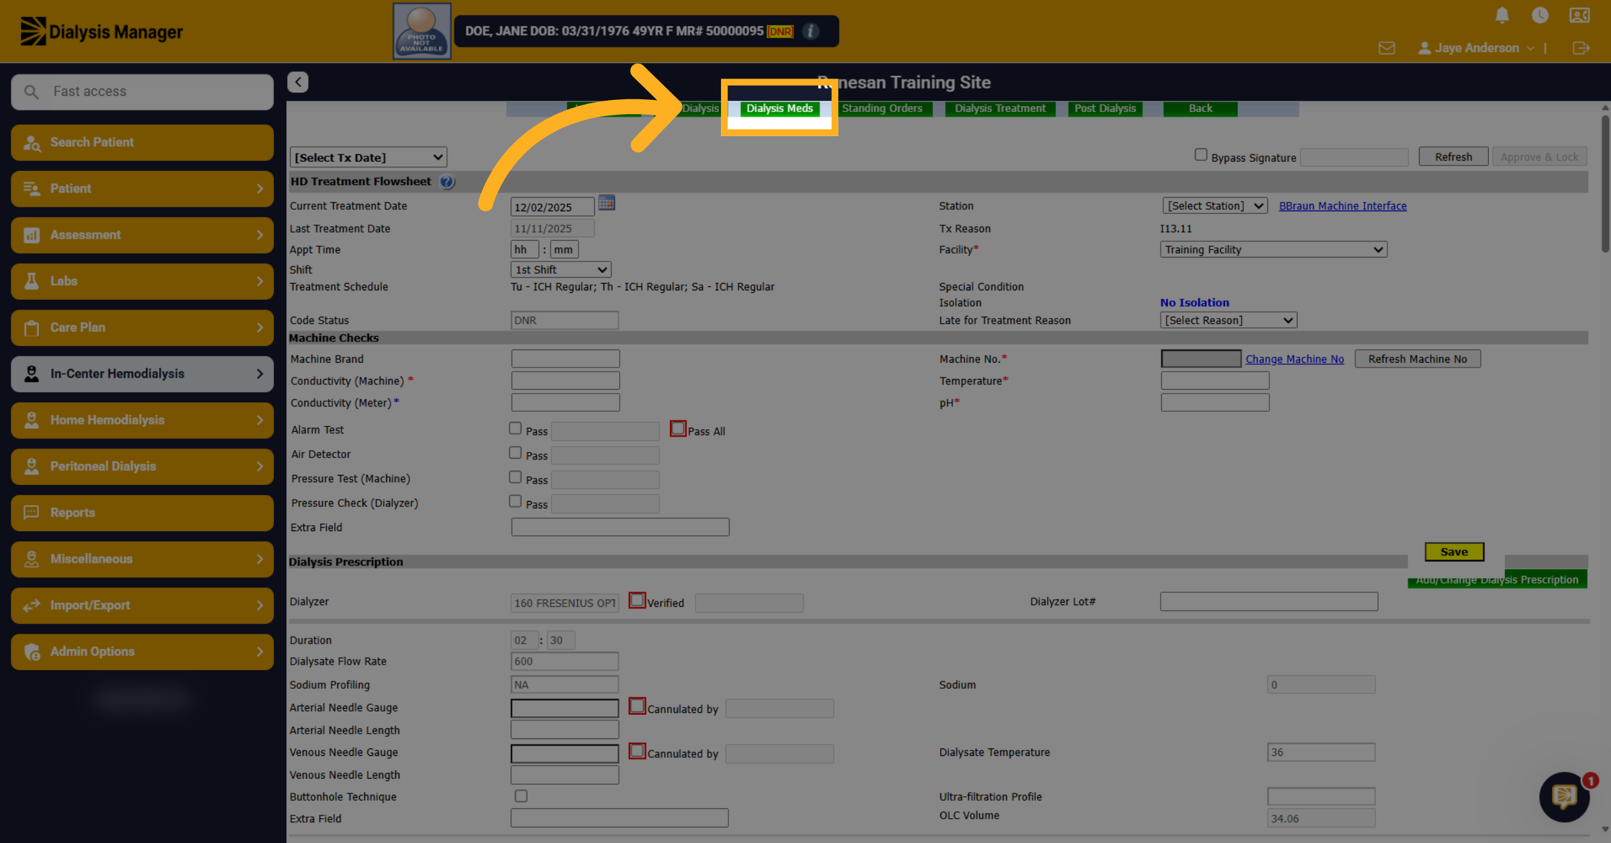The width and height of the screenshot is (1611, 843).
Task: Open the Post Dialysis tab
Action: coord(1105,109)
